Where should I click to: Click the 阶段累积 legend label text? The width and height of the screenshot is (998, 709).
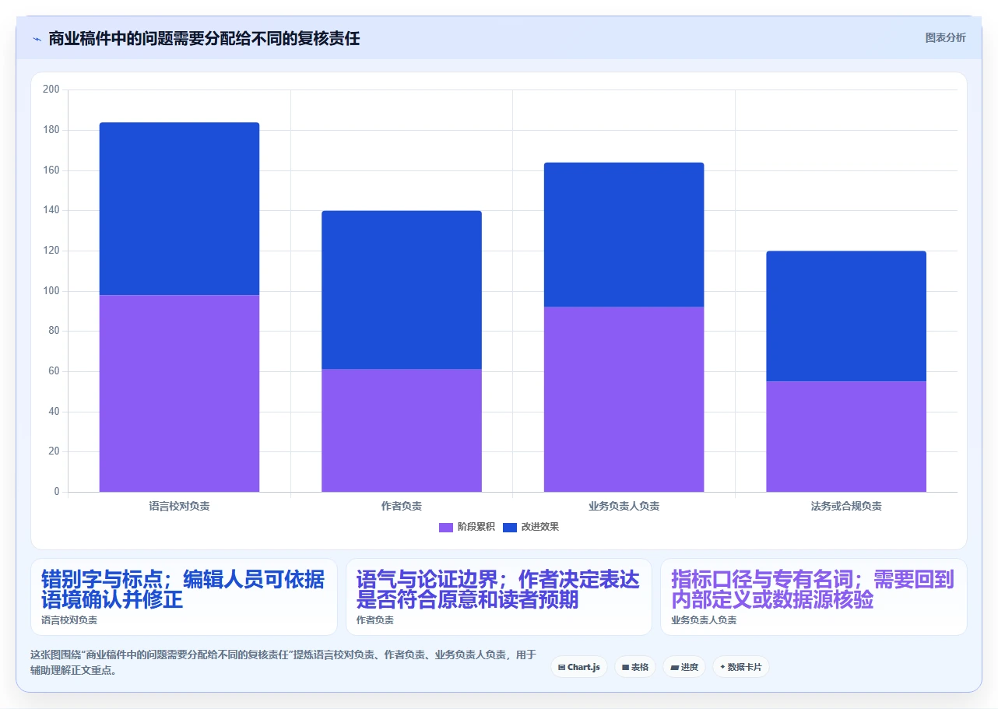(x=476, y=527)
